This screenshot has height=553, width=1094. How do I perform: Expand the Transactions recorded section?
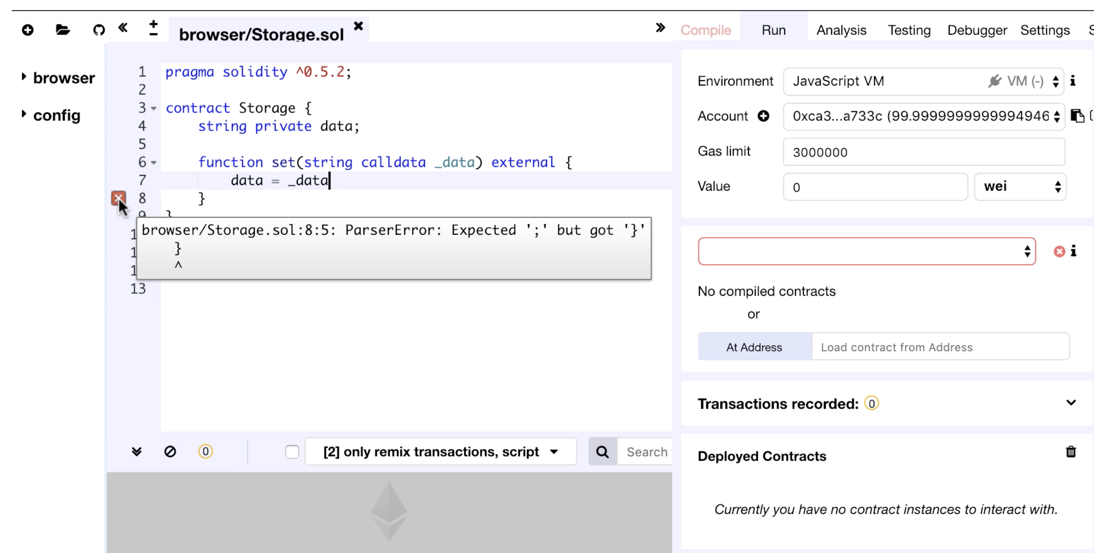click(x=1070, y=402)
